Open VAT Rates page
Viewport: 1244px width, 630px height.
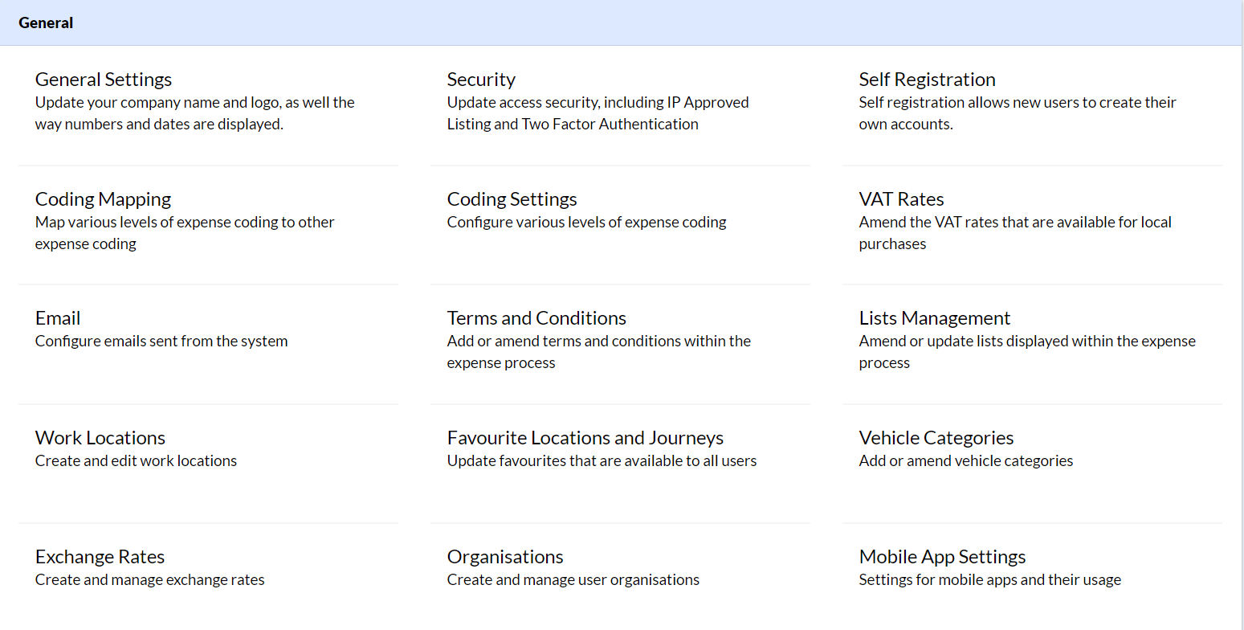pyautogui.click(x=901, y=199)
